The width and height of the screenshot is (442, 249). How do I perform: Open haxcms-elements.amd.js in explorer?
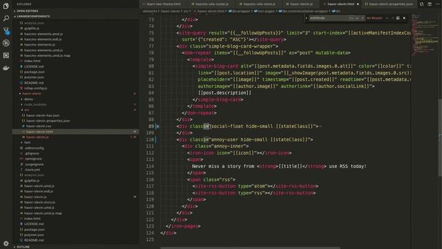[x=43, y=34]
